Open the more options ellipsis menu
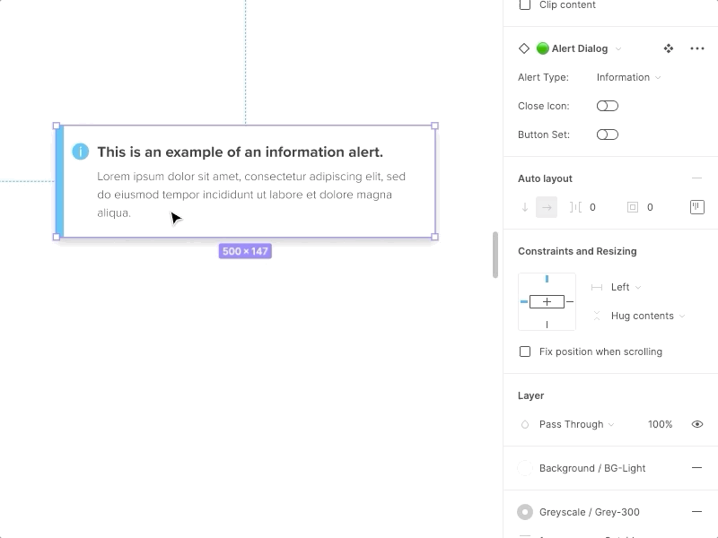 click(x=697, y=48)
